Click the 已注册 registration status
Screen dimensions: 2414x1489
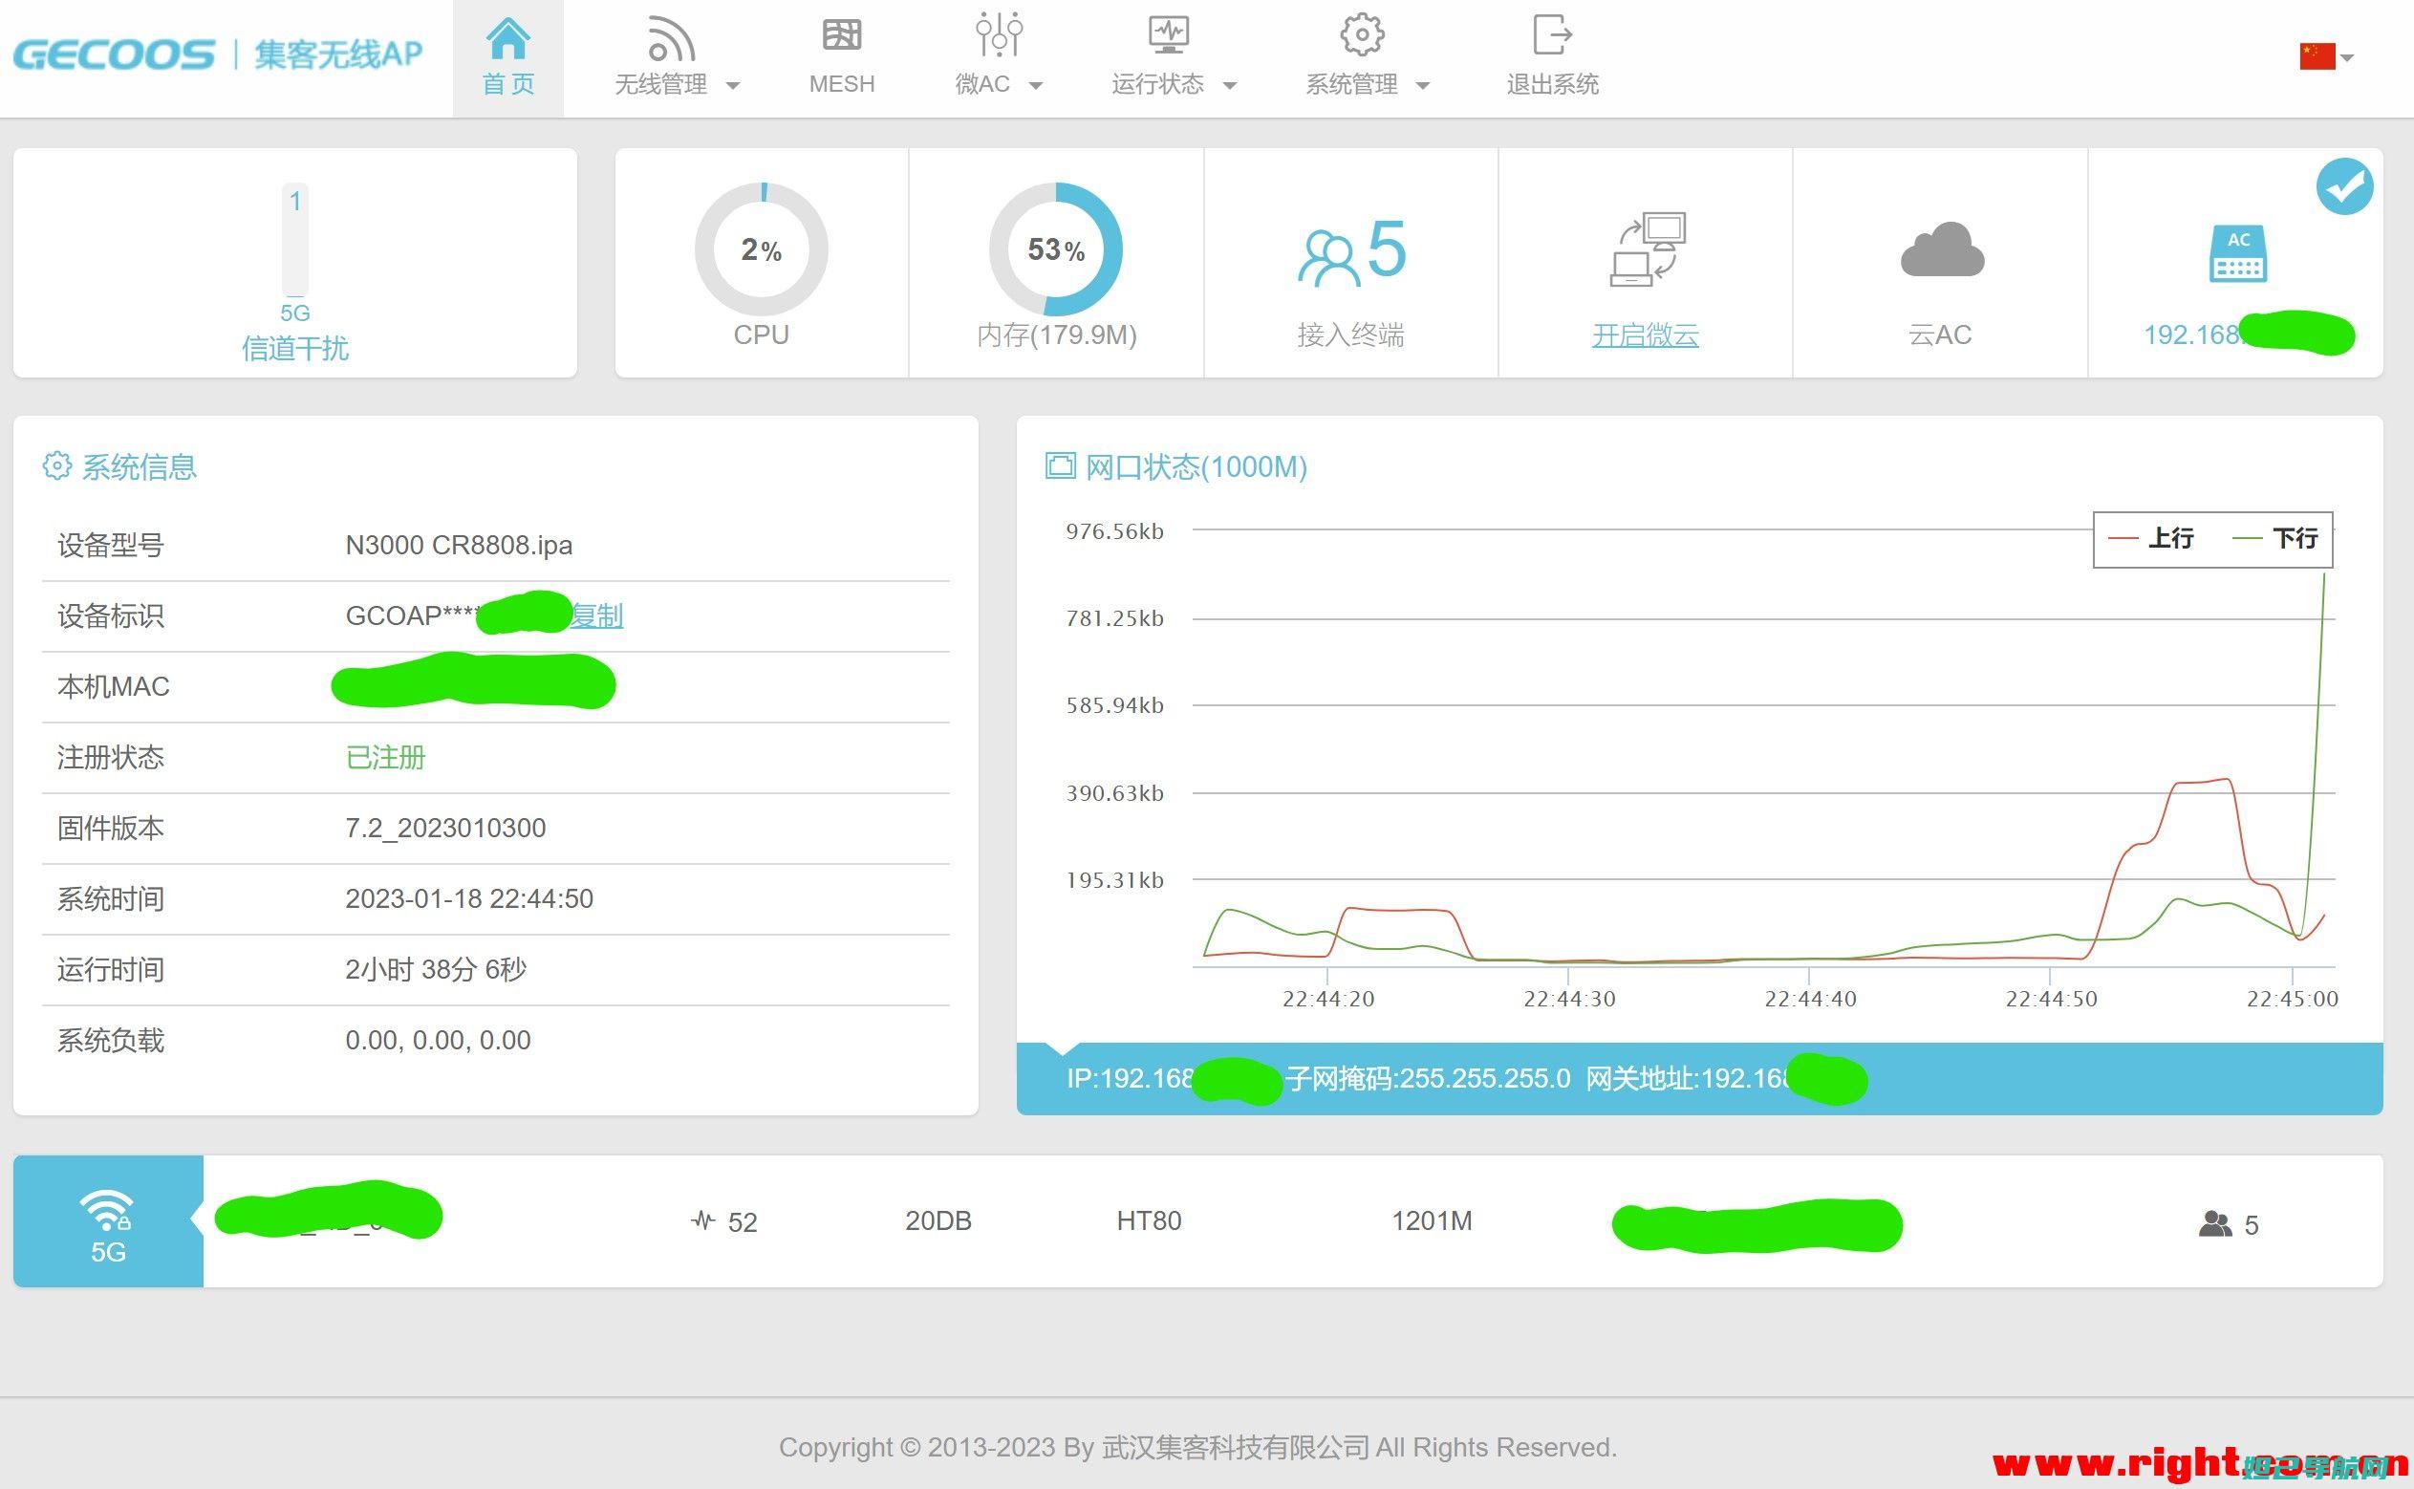pos(385,757)
